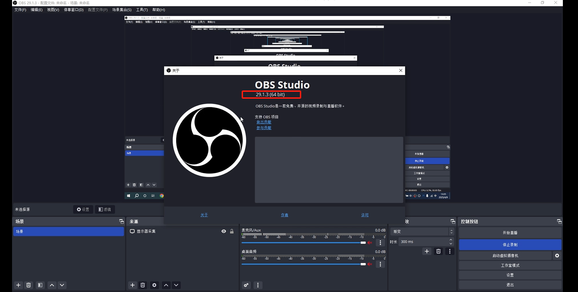The height and width of the screenshot is (292, 578).
Task: Click the 时长 300 ms input field
Action: [426, 242]
